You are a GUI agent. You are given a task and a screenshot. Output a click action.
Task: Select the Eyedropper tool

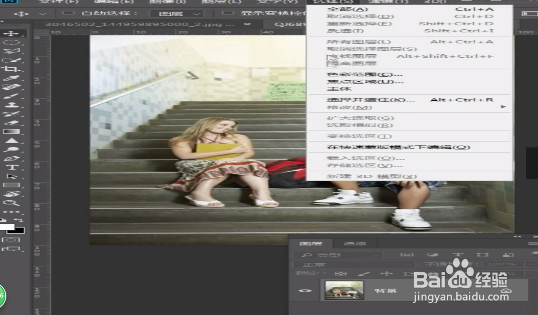[11, 78]
